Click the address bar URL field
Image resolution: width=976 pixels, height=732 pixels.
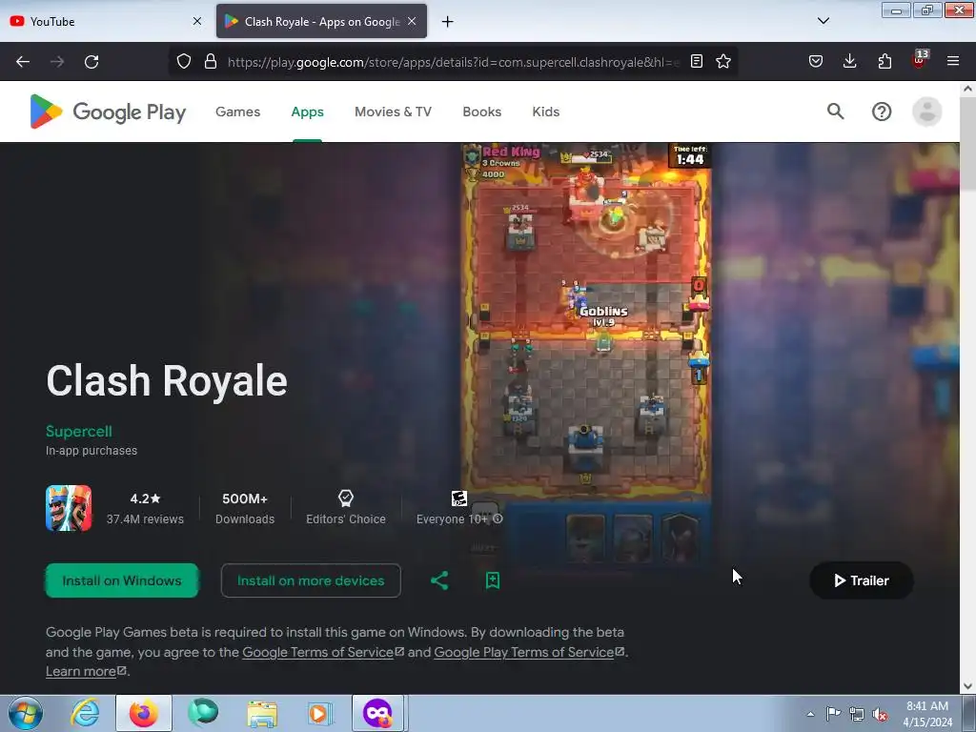click(x=453, y=62)
